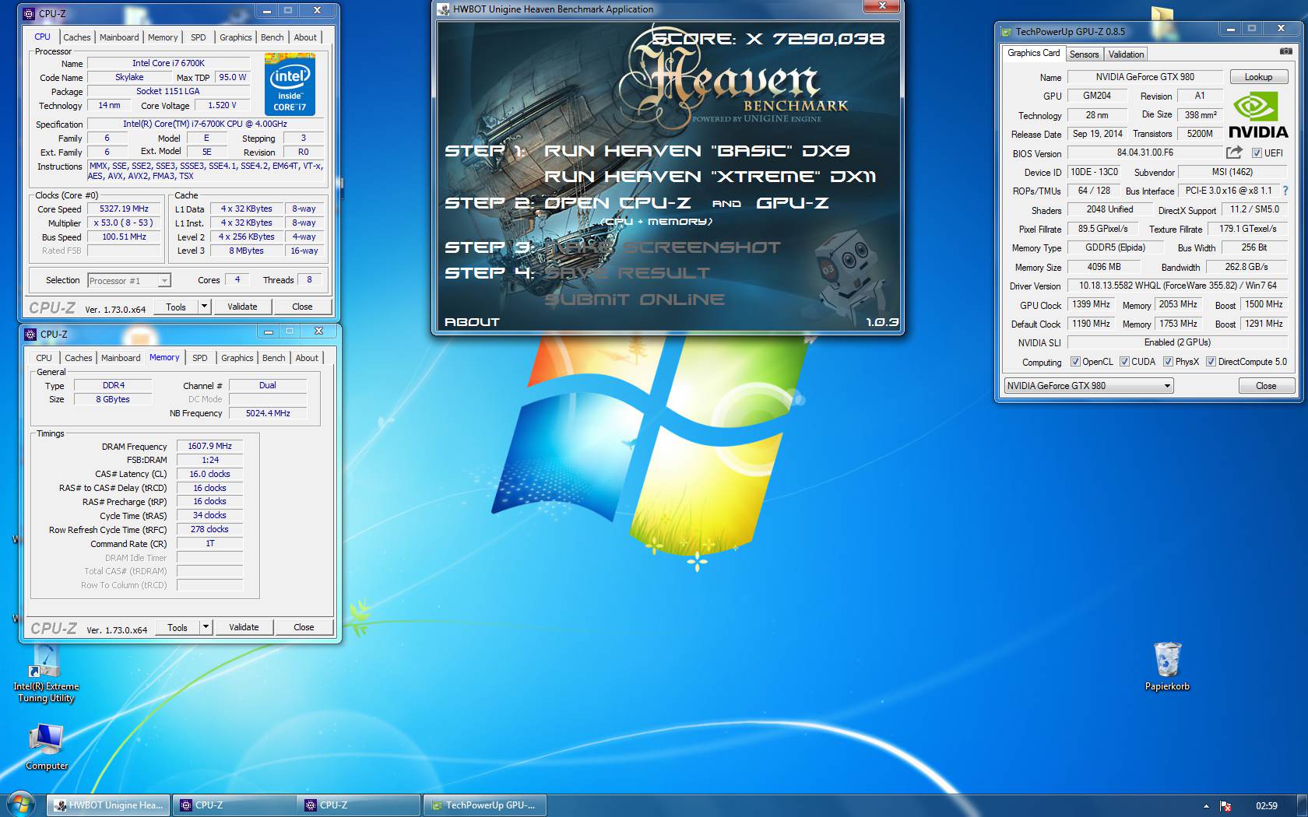Click the taskbar clock showing 02:59

(x=1267, y=806)
